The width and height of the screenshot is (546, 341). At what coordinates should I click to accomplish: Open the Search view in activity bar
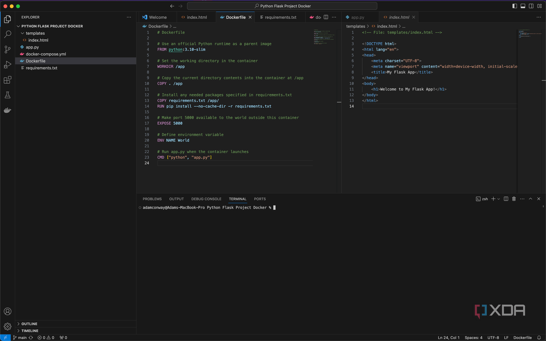coord(7,34)
